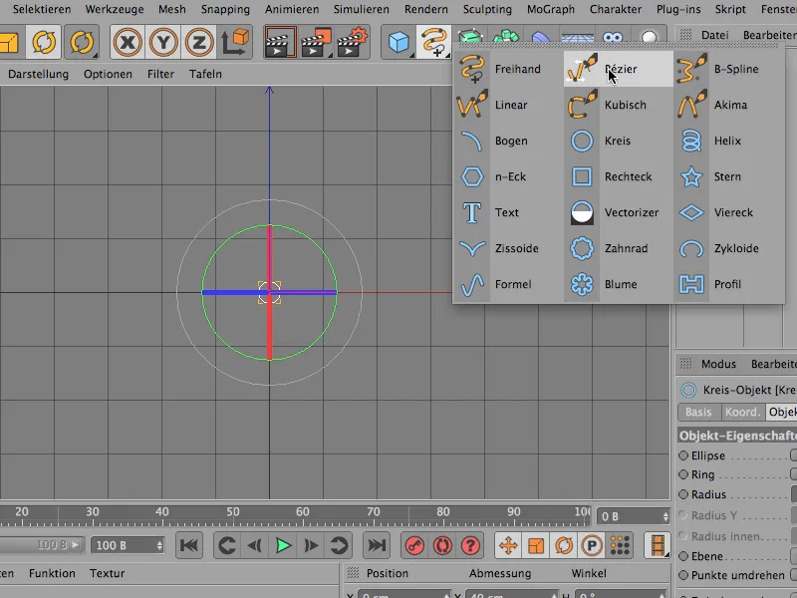Image resolution: width=797 pixels, height=598 pixels.
Task: Click frame 50 on the timeline ruler
Action: [x=233, y=512]
